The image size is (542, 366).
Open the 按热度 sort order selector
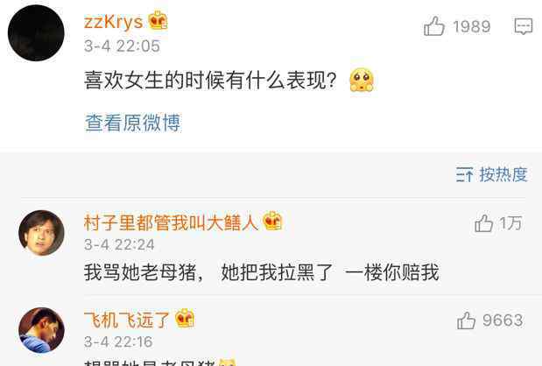pos(491,174)
